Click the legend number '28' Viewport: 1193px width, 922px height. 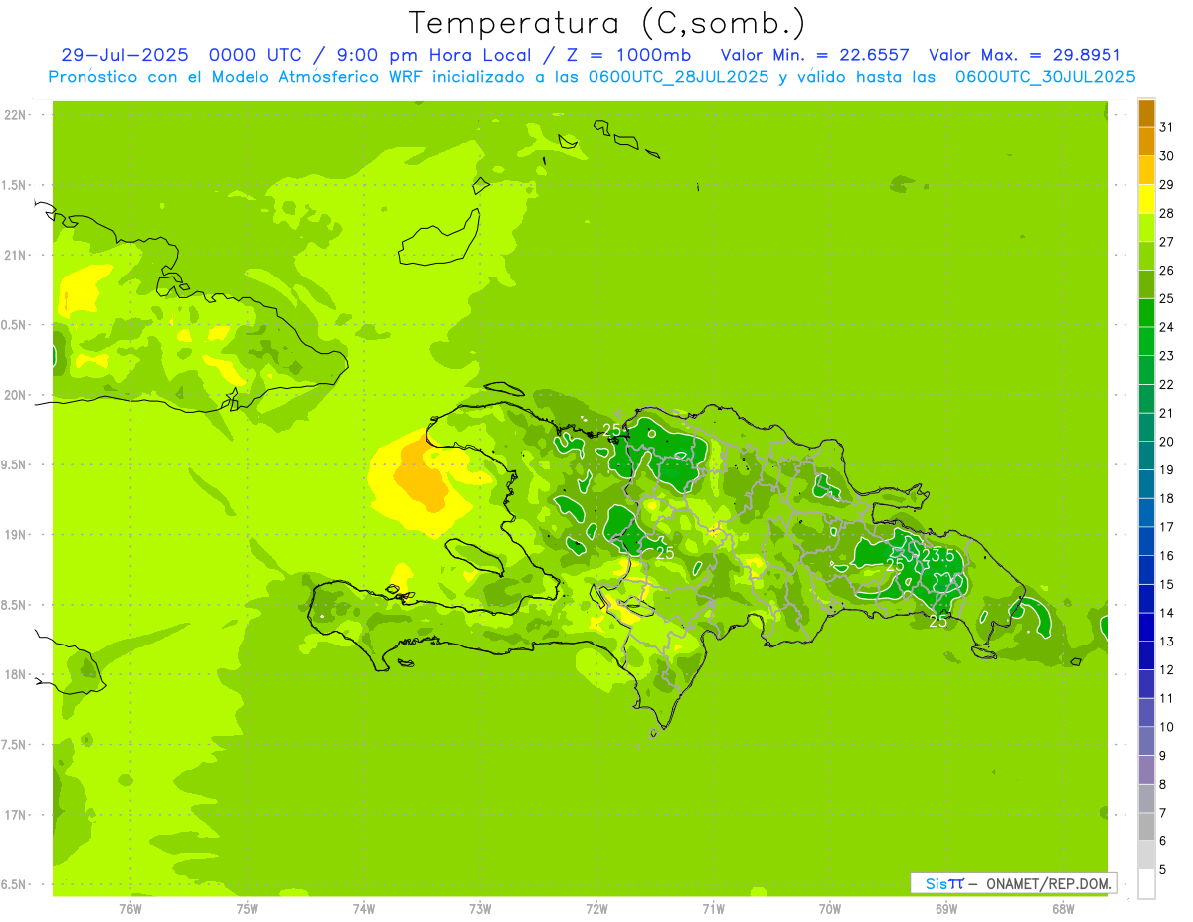click(1167, 213)
